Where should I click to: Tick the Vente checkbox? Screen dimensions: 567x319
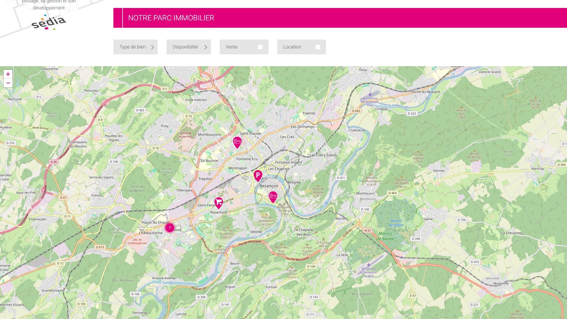click(x=260, y=47)
